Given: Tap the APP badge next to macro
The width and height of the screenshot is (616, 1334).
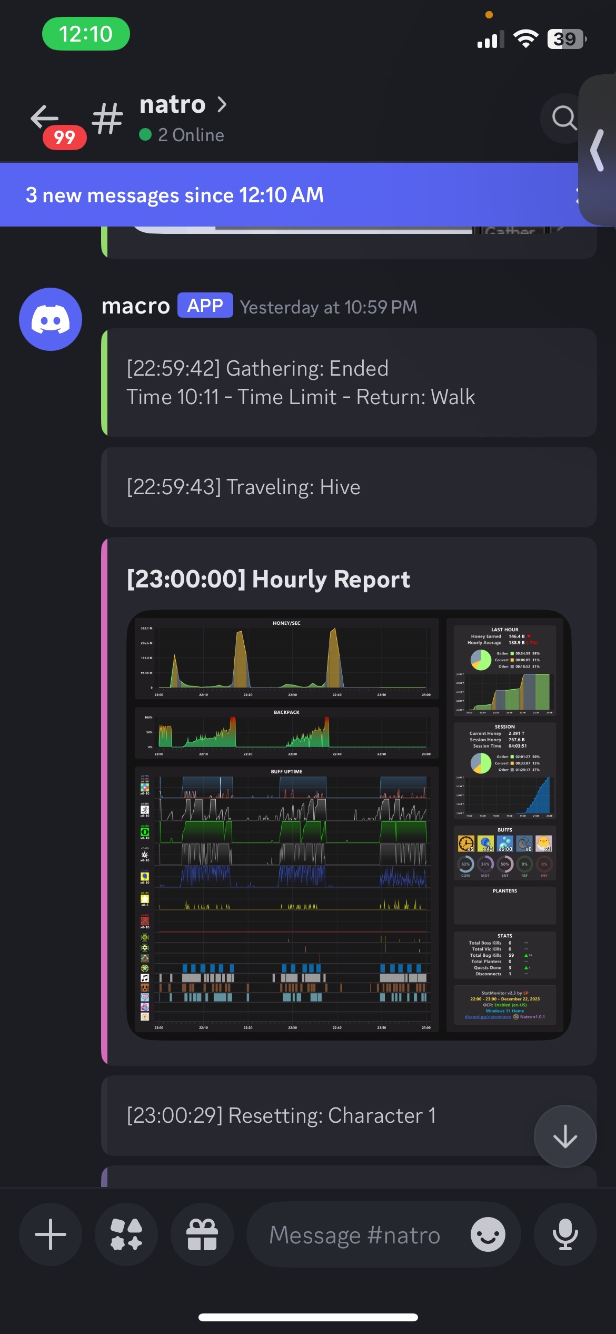Looking at the screenshot, I should [x=205, y=306].
